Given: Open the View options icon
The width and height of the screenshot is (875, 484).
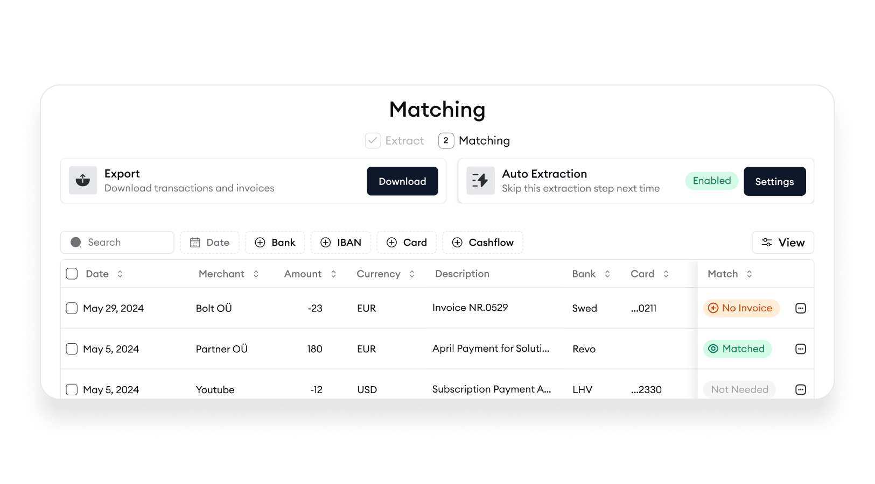Looking at the screenshot, I should point(767,242).
